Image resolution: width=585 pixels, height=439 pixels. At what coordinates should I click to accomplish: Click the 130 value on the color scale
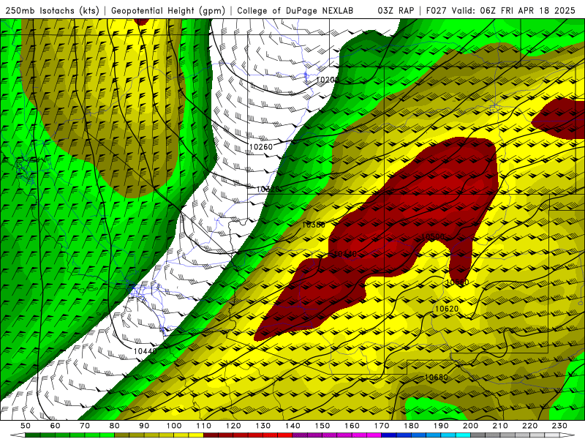[x=263, y=426]
